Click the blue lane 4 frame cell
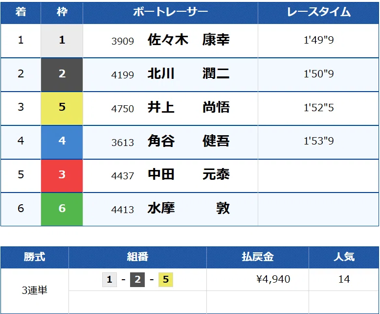The height and width of the screenshot is (314, 380). (62, 142)
